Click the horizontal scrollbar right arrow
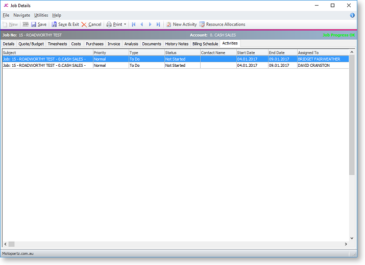The image size is (365, 265). (x=346, y=244)
